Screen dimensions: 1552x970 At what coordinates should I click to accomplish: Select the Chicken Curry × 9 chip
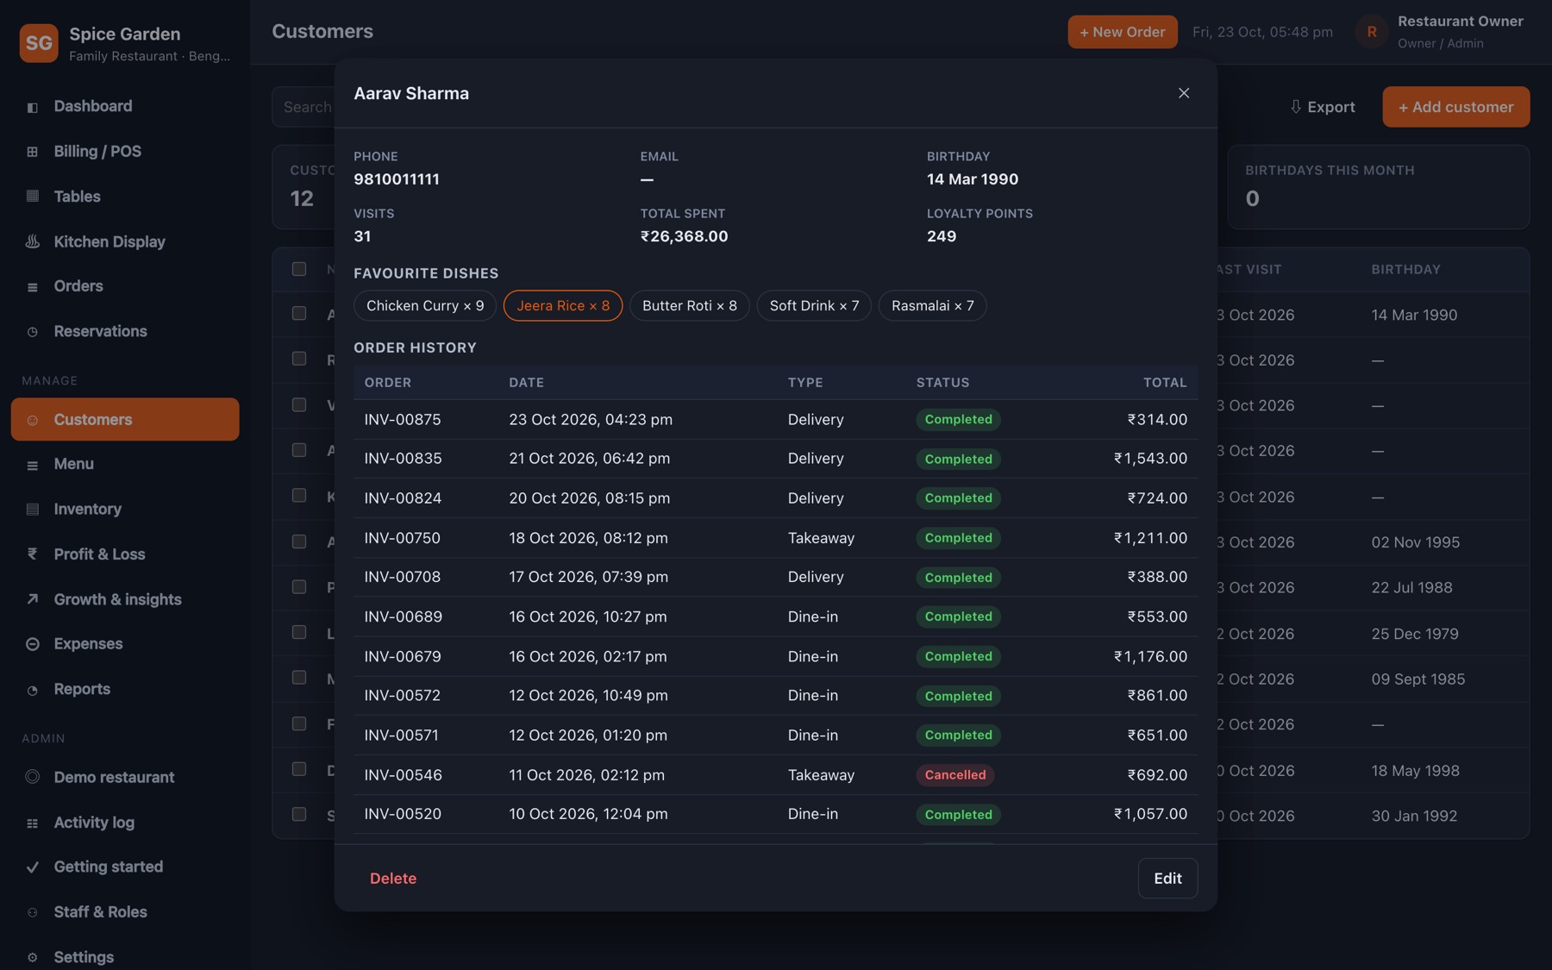pyautogui.click(x=425, y=306)
